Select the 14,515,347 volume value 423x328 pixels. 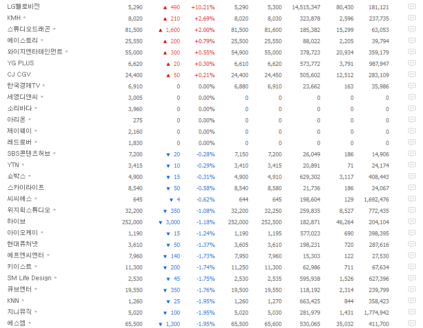point(306,7)
